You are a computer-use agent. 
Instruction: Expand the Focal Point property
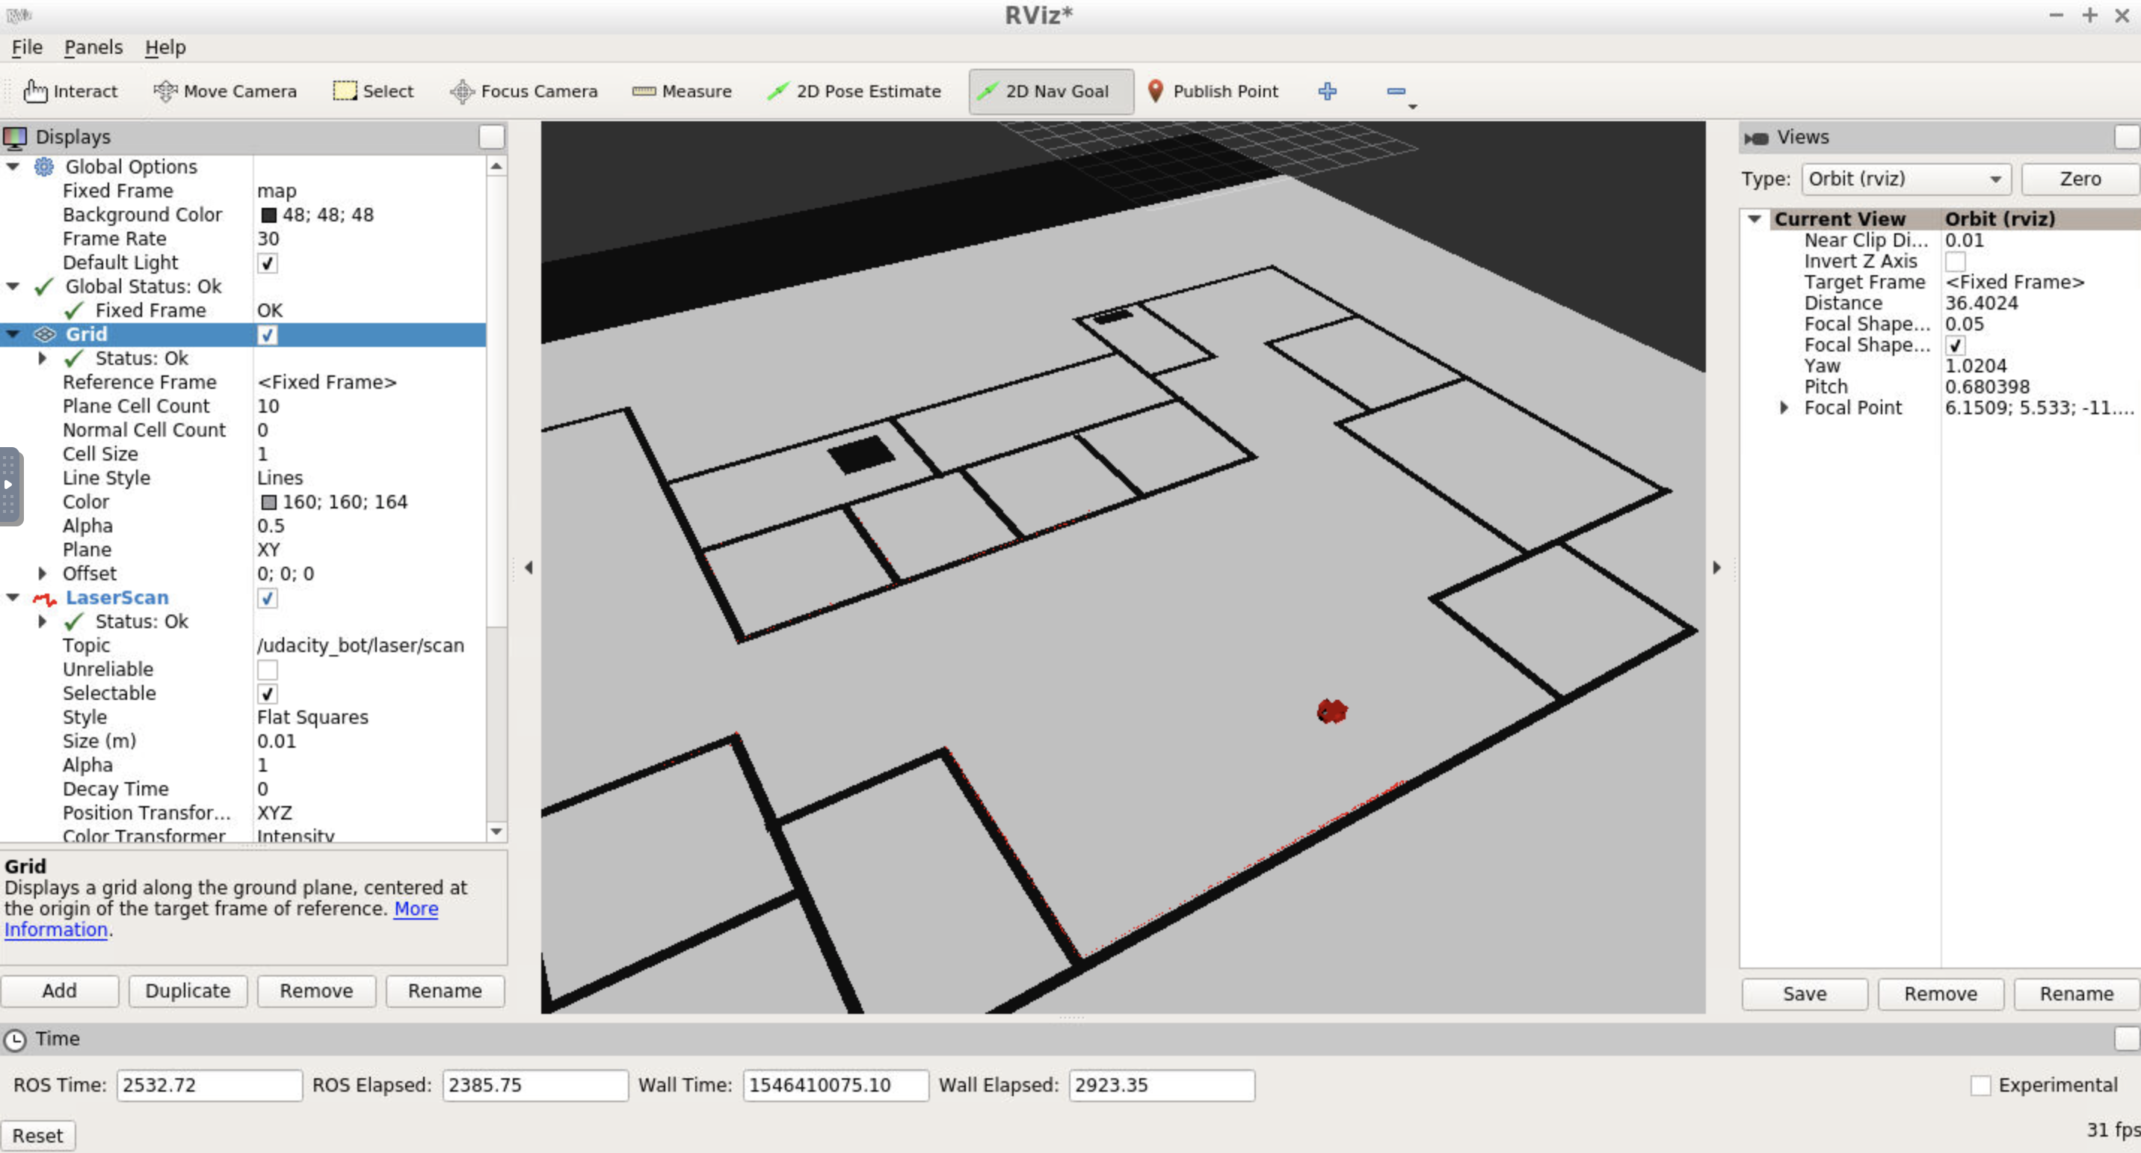[1784, 408]
